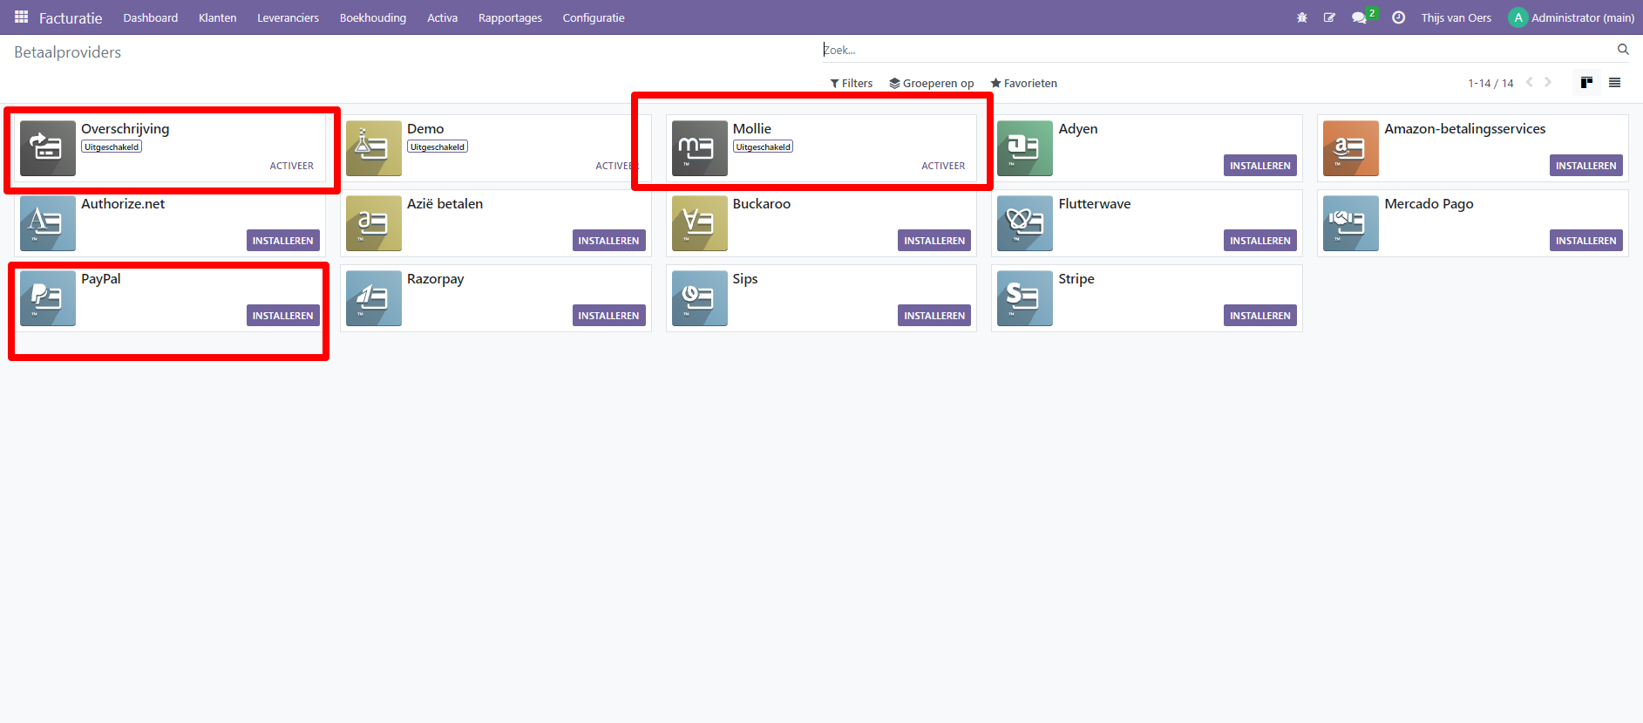Open the Groeperen op dropdown

pos(932,84)
